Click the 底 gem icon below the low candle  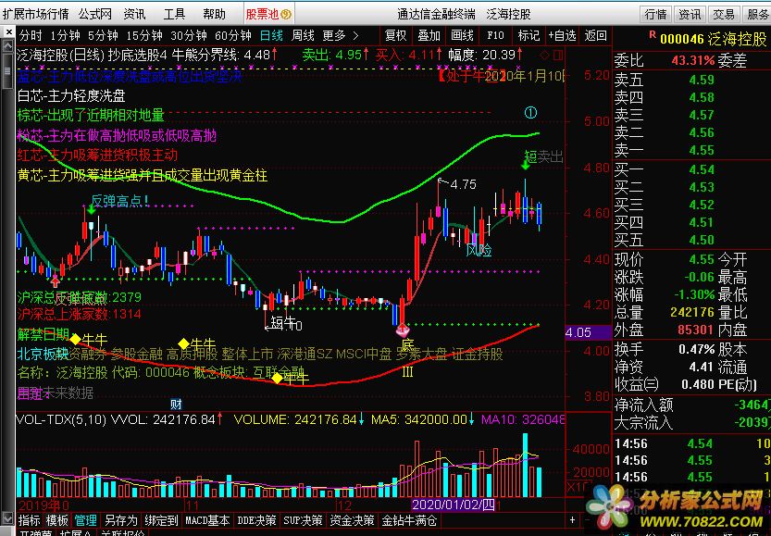click(x=403, y=330)
